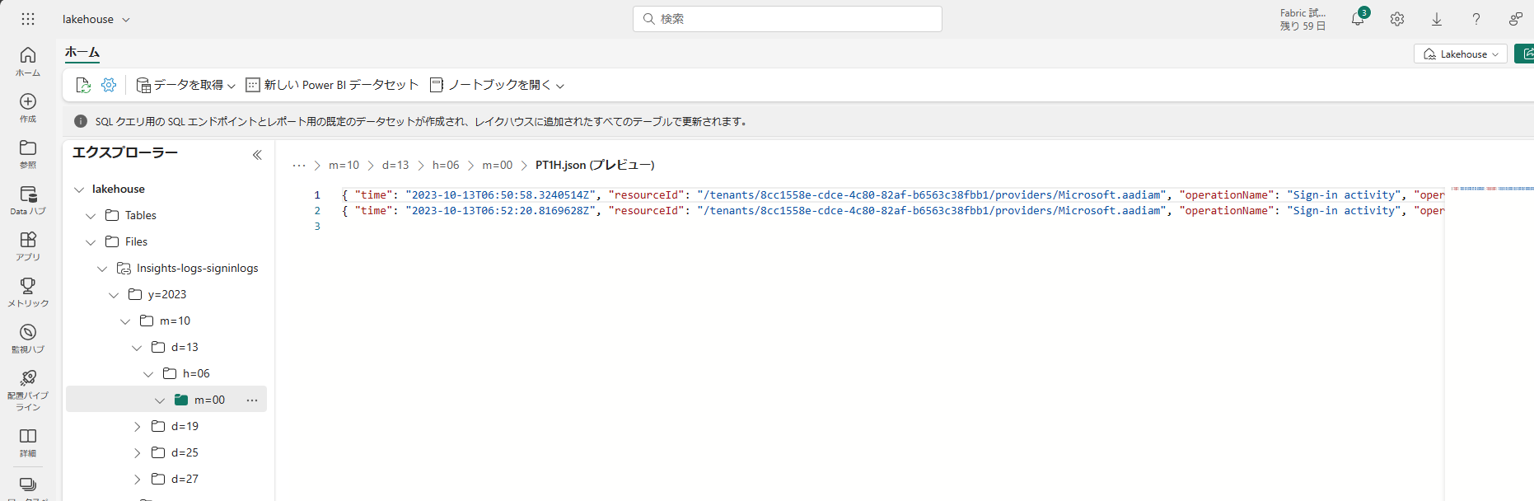1534x501 pixels.
Task: Click the m=10 breadcrumb link
Action: (x=344, y=166)
